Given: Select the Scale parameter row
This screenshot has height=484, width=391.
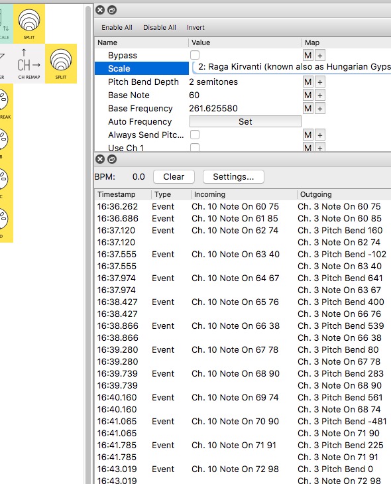Looking at the screenshot, I should click(142, 68).
